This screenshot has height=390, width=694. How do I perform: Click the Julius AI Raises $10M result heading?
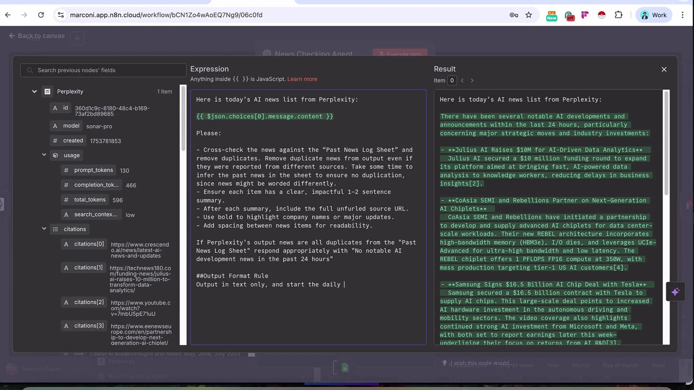545,150
